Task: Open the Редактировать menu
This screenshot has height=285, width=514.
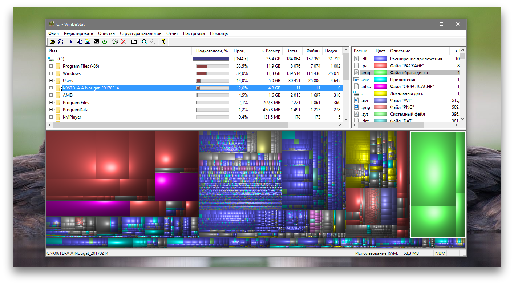Action: [x=78, y=33]
